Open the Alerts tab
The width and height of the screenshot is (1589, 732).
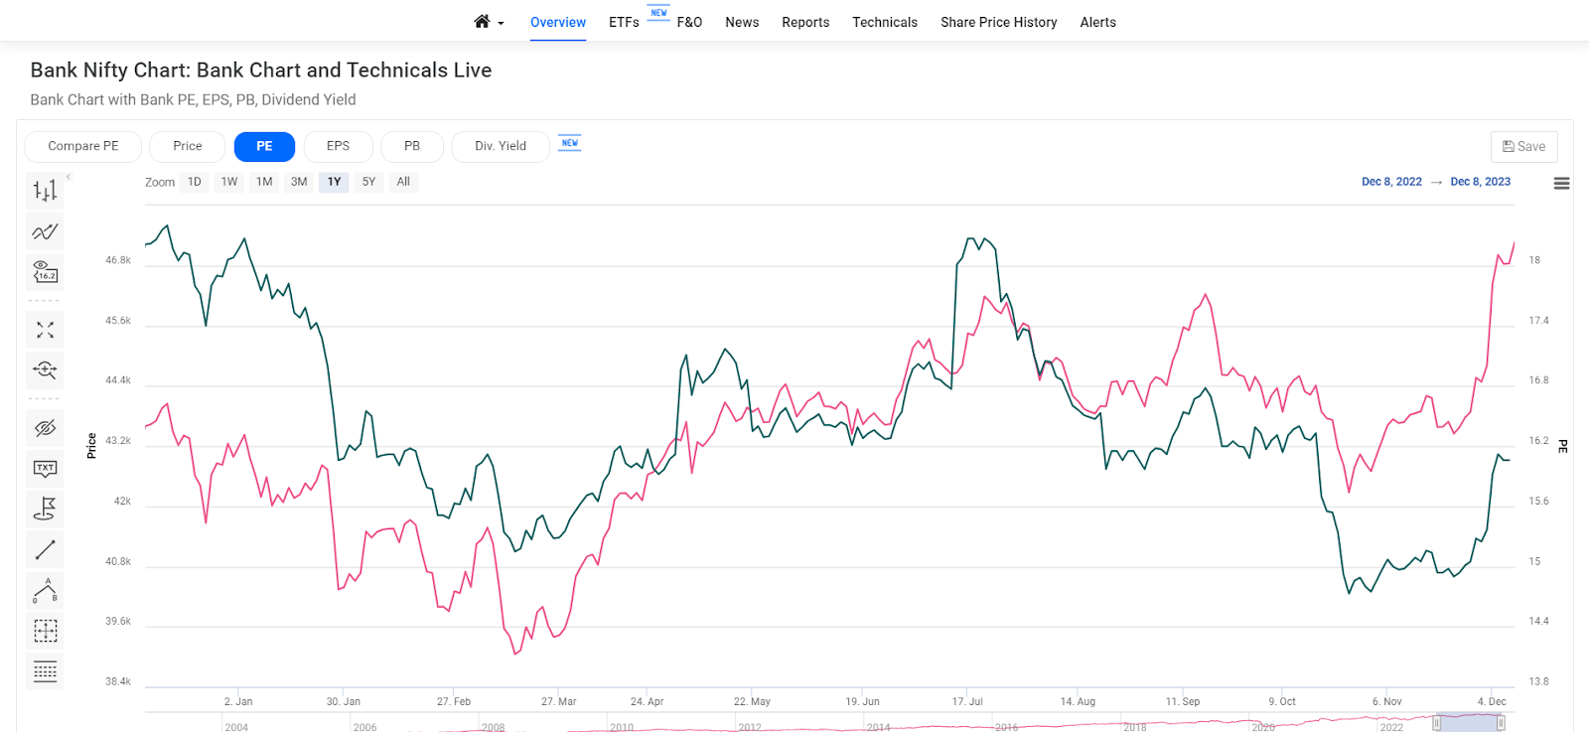[1098, 22]
